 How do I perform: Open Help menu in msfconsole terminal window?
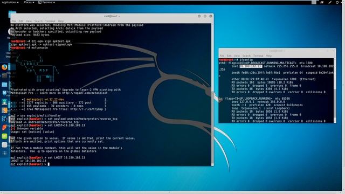[61, 21]
